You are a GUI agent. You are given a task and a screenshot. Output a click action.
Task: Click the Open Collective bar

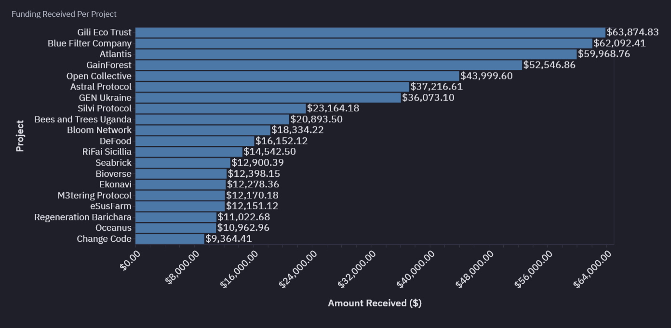click(x=297, y=76)
